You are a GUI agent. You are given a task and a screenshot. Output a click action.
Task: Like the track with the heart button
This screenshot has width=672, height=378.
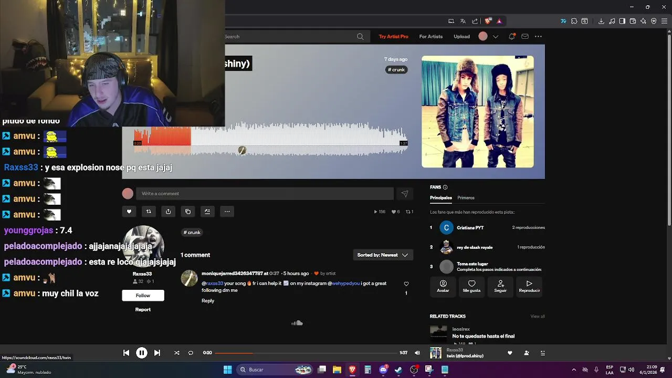point(129,212)
